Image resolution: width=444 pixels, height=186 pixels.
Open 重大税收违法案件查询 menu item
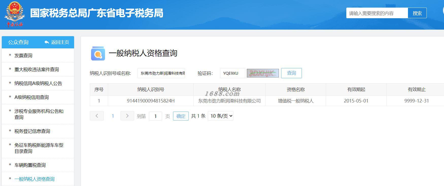pyautogui.click(x=37, y=69)
